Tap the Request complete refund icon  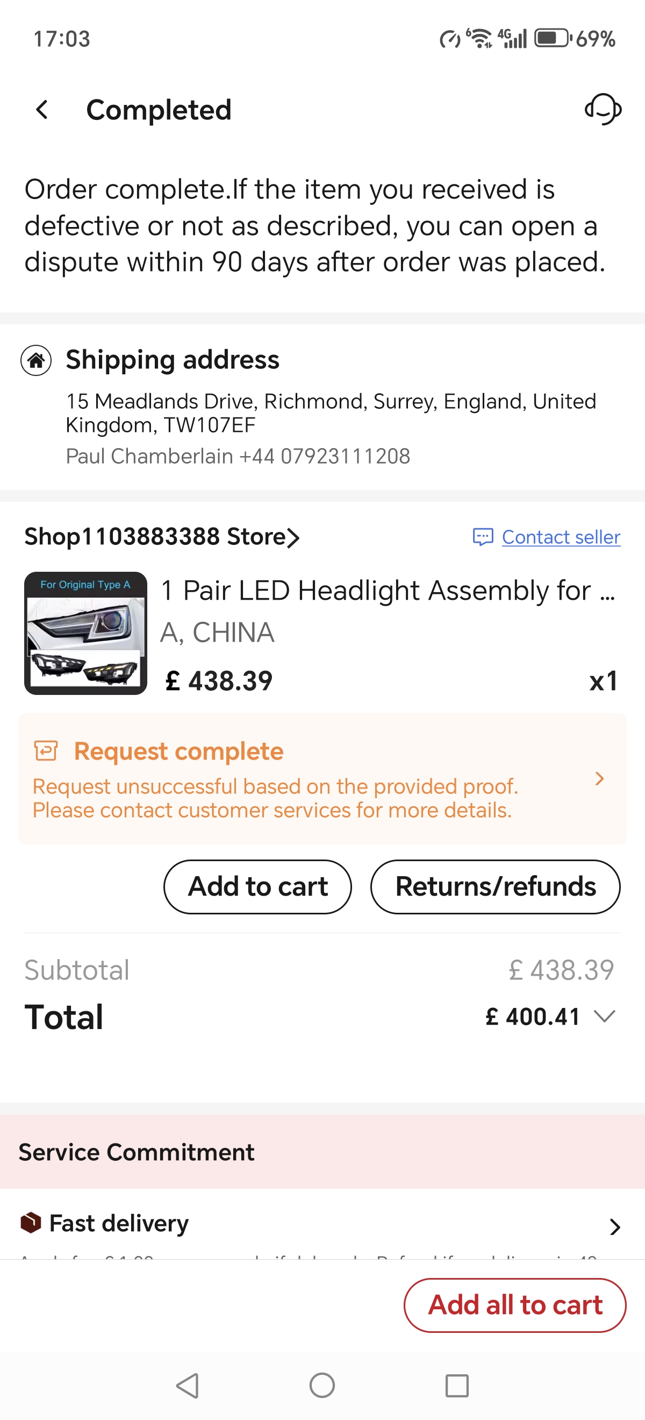tap(46, 751)
